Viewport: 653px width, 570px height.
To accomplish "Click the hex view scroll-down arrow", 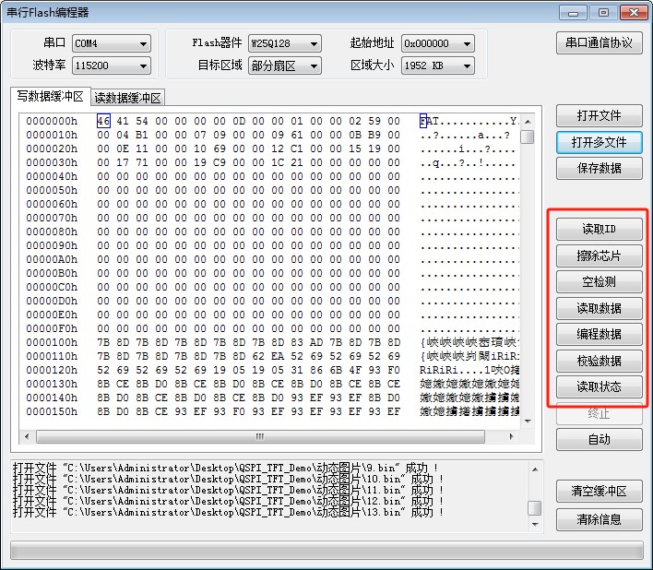I will point(528,421).
